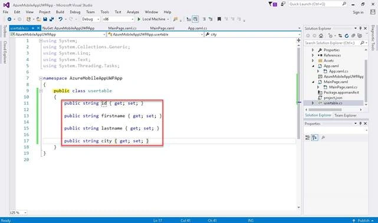Select project.json in Solution Explorer
Screen dimensions: 378x223
click(333, 98)
